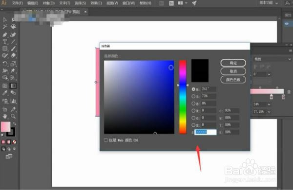Expand the 77.18% location dropdown arrow
The width and height of the screenshot is (293, 190).
pos(269,112)
